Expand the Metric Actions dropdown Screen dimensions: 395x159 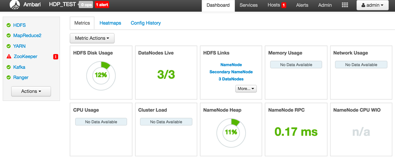92,38
